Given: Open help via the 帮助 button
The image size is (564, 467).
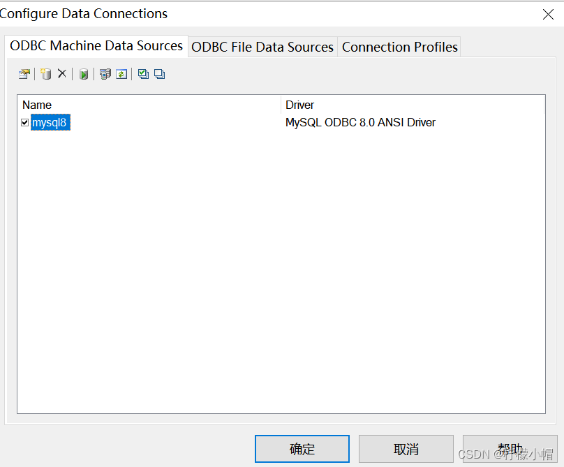Looking at the screenshot, I should [x=510, y=449].
